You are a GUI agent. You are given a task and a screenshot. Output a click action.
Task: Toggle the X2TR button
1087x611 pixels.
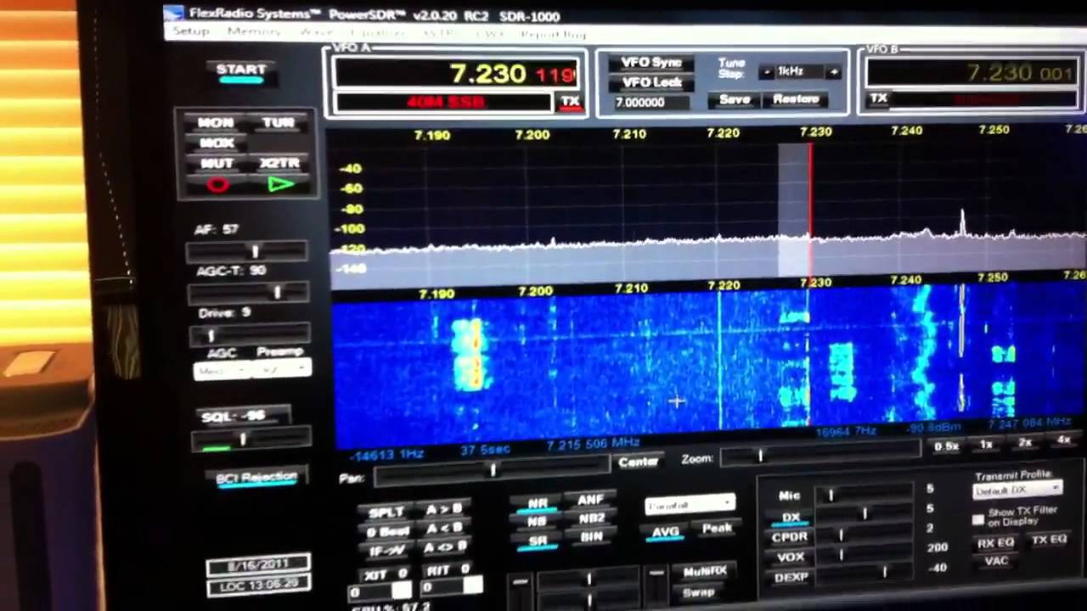point(279,163)
